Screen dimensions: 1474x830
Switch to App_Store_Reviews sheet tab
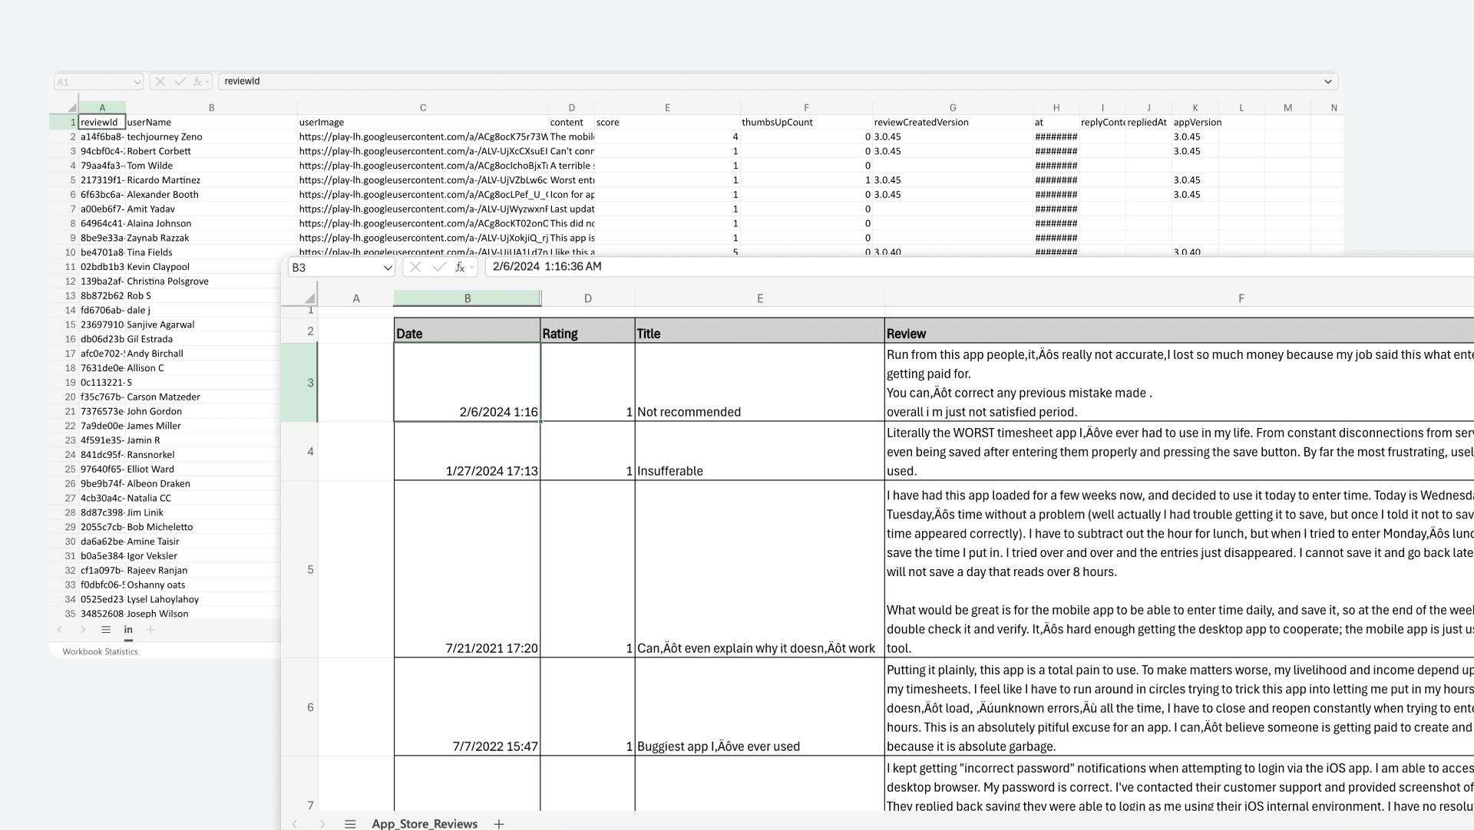425,823
